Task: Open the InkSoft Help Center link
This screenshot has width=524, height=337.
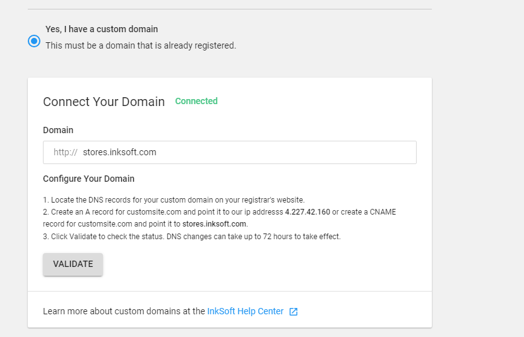Action: [x=245, y=311]
